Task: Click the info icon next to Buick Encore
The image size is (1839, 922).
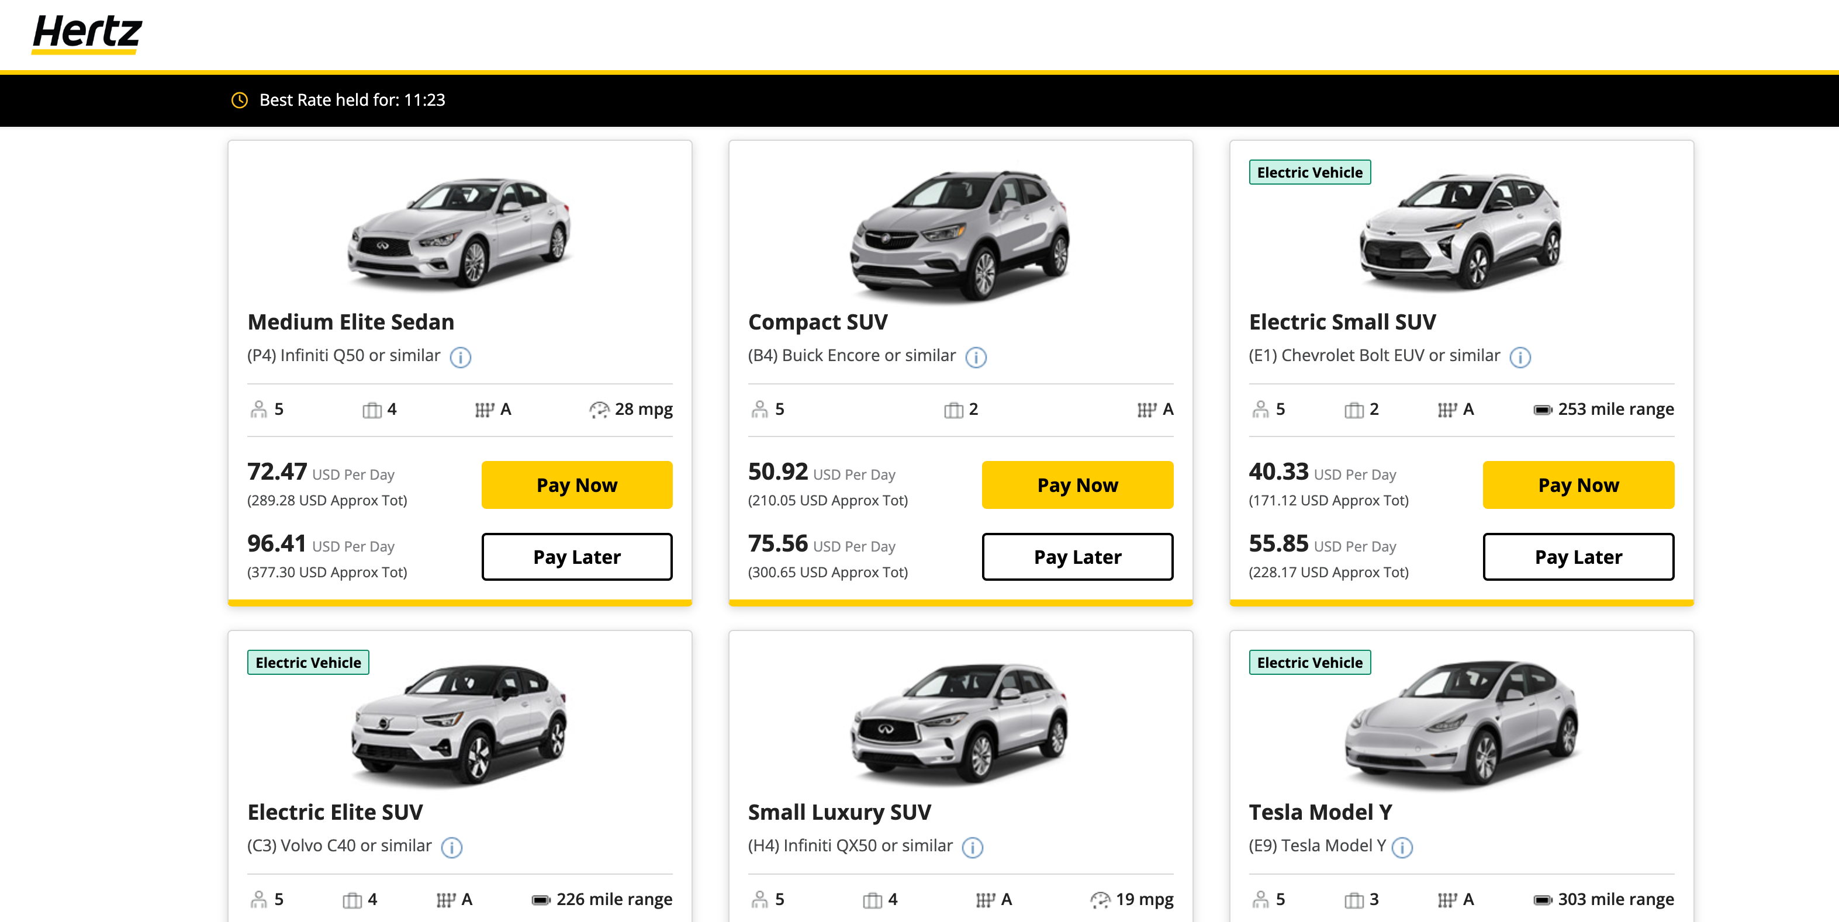Action: tap(977, 358)
